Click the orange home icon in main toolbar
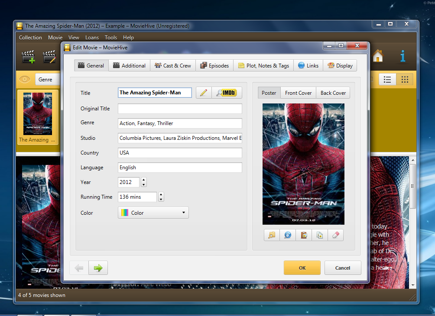The width and height of the screenshot is (435, 316). 378,56
